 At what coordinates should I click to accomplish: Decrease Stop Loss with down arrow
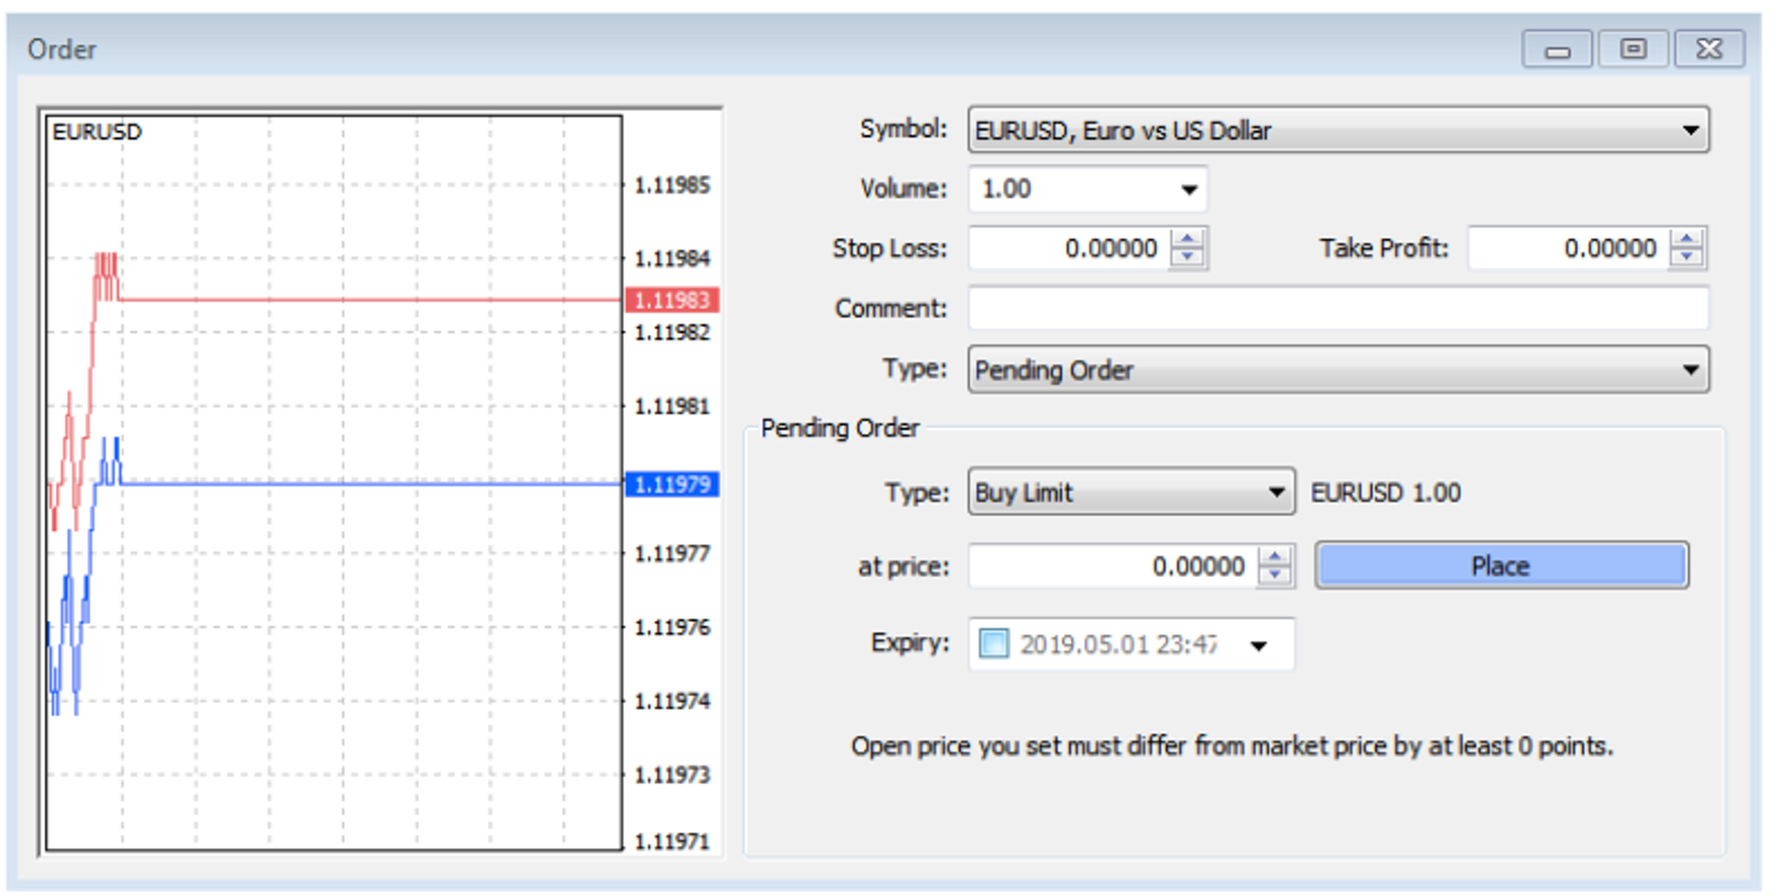coord(1187,257)
